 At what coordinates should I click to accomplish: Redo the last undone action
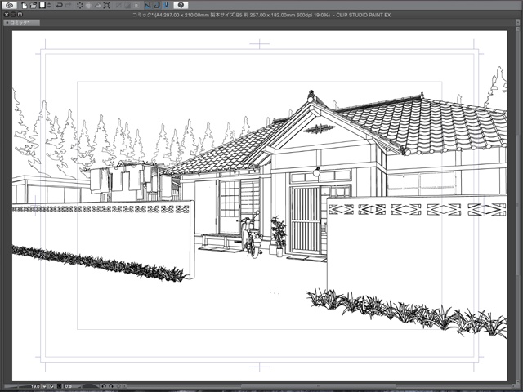click(69, 6)
